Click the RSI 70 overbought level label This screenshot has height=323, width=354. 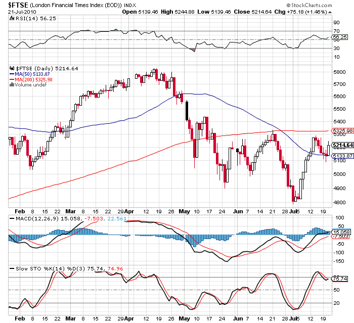click(x=336, y=31)
